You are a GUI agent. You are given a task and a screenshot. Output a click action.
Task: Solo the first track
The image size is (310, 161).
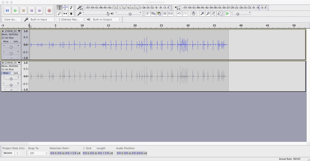click(x=16, y=42)
